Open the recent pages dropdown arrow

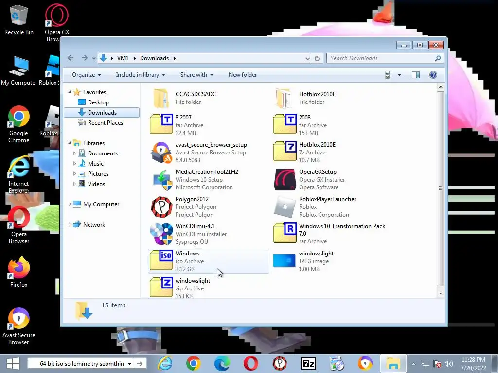94,58
